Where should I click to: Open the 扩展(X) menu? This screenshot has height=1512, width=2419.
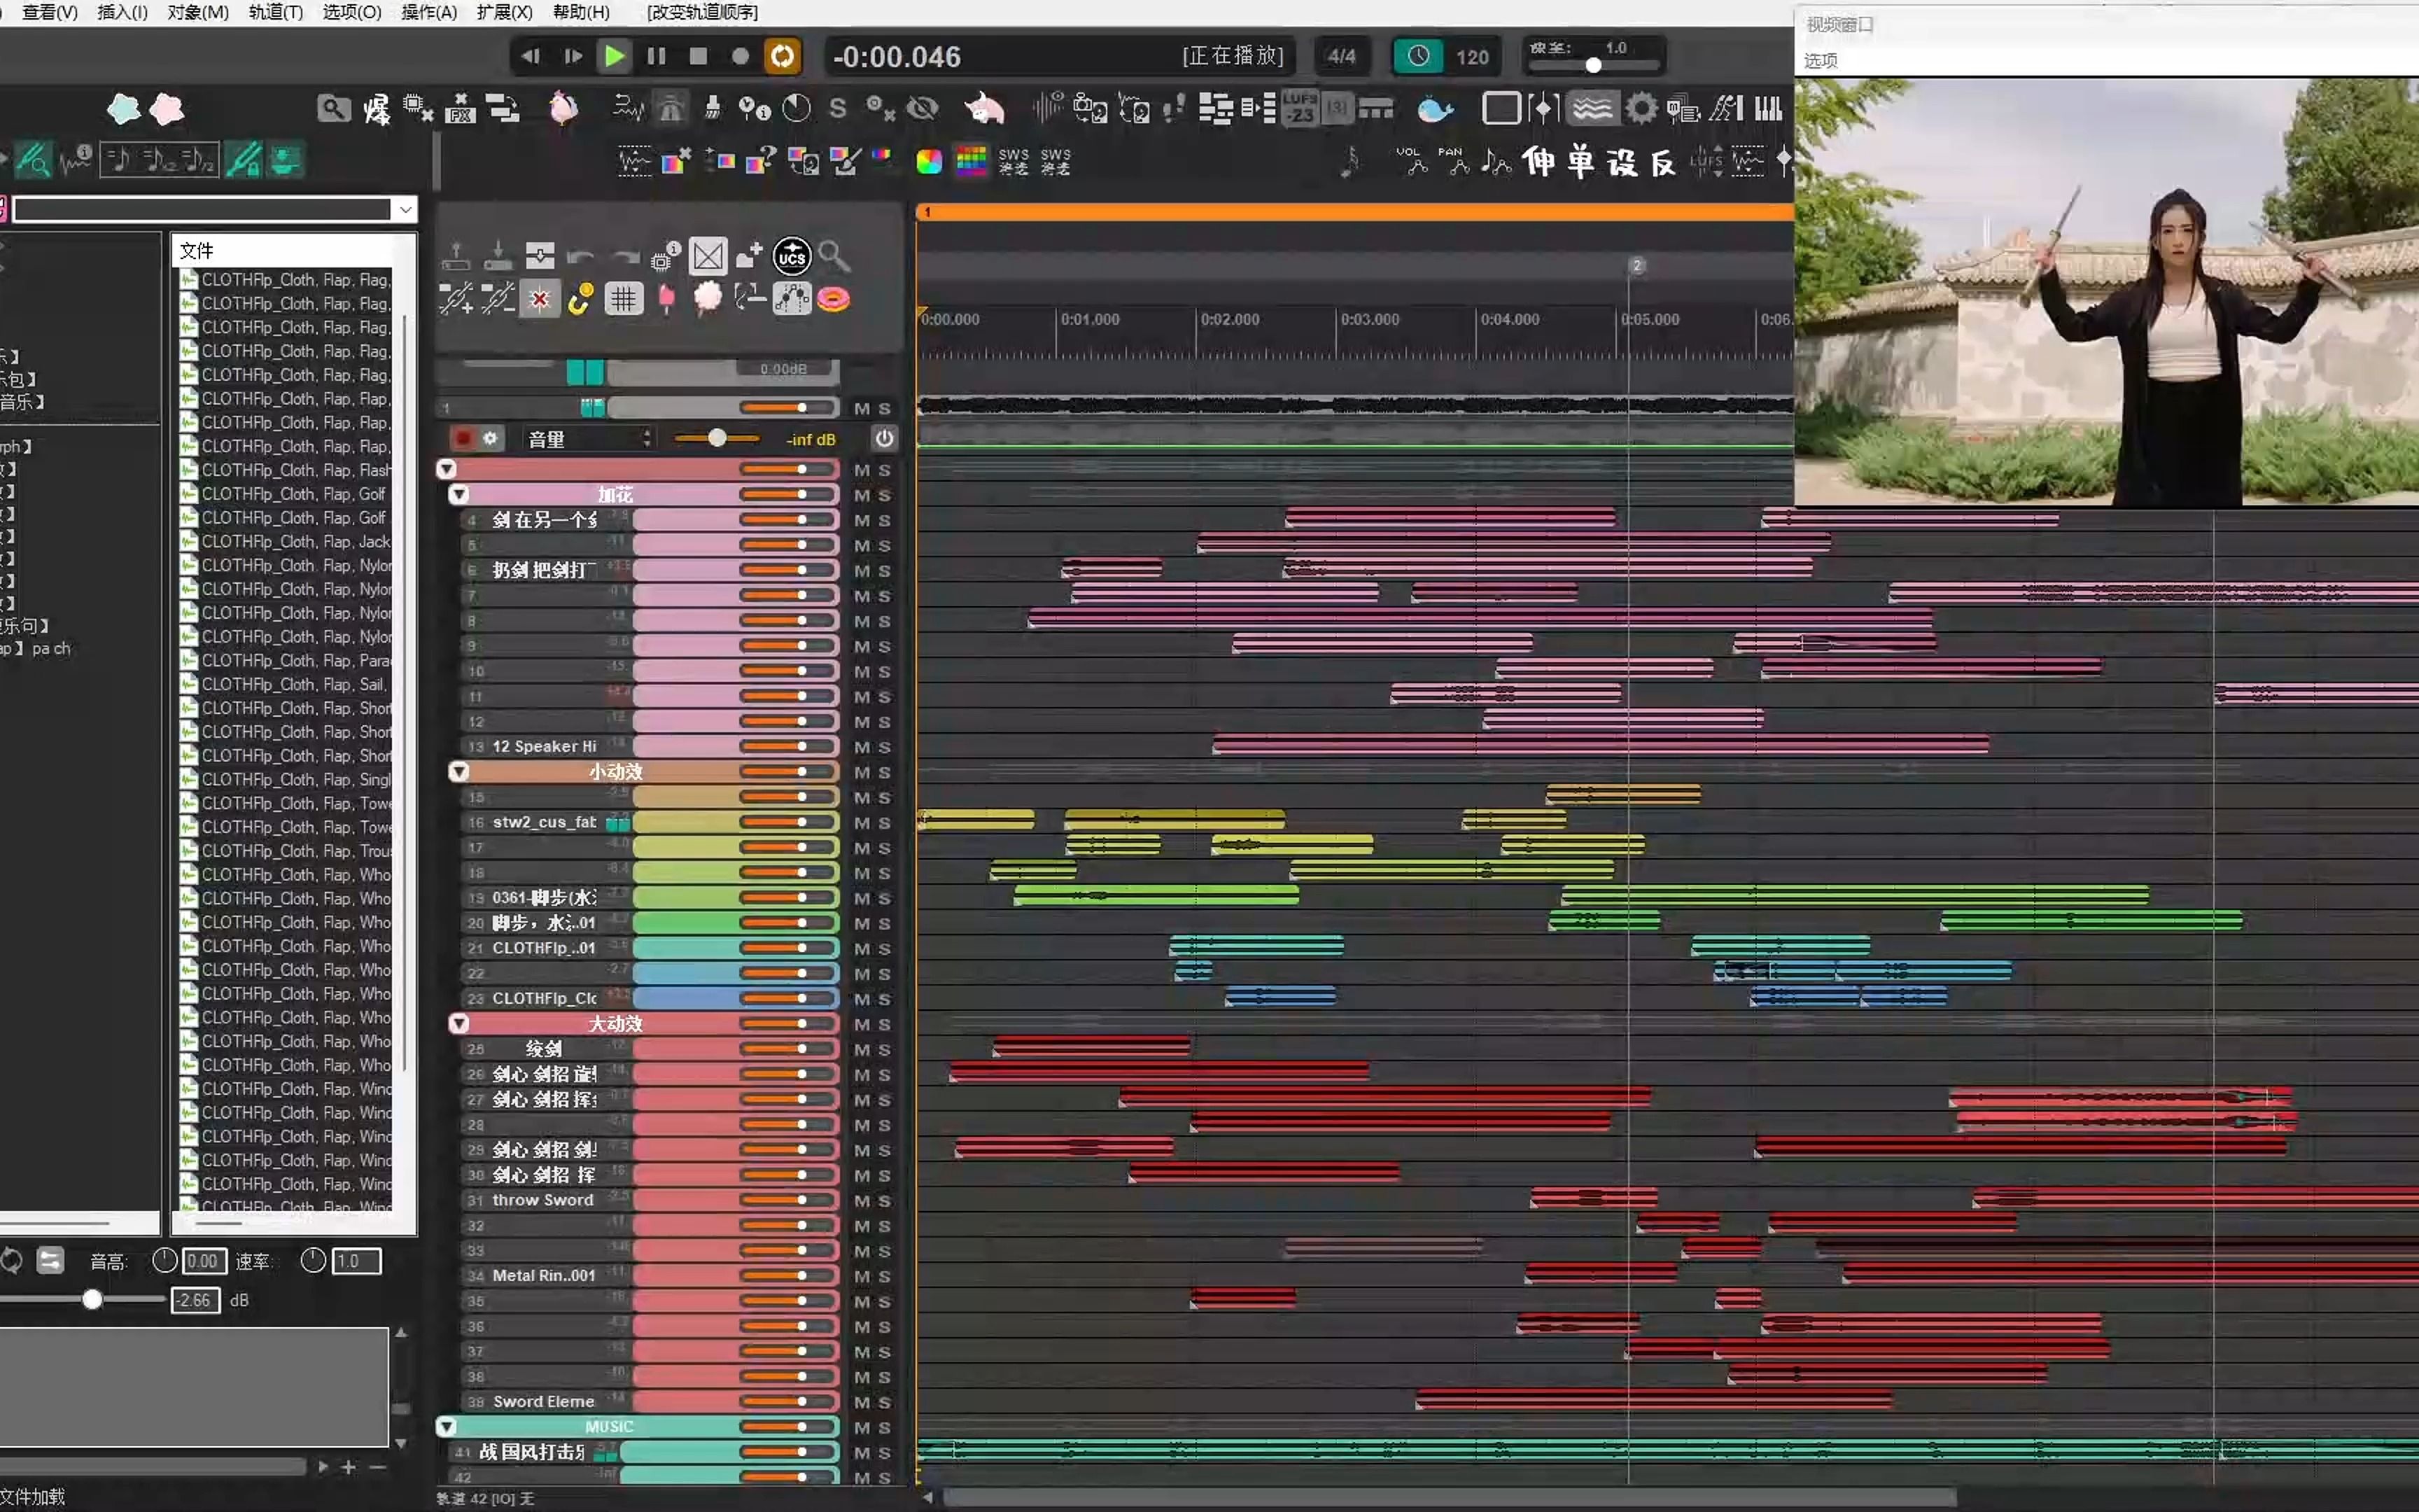[x=505, y=12]
